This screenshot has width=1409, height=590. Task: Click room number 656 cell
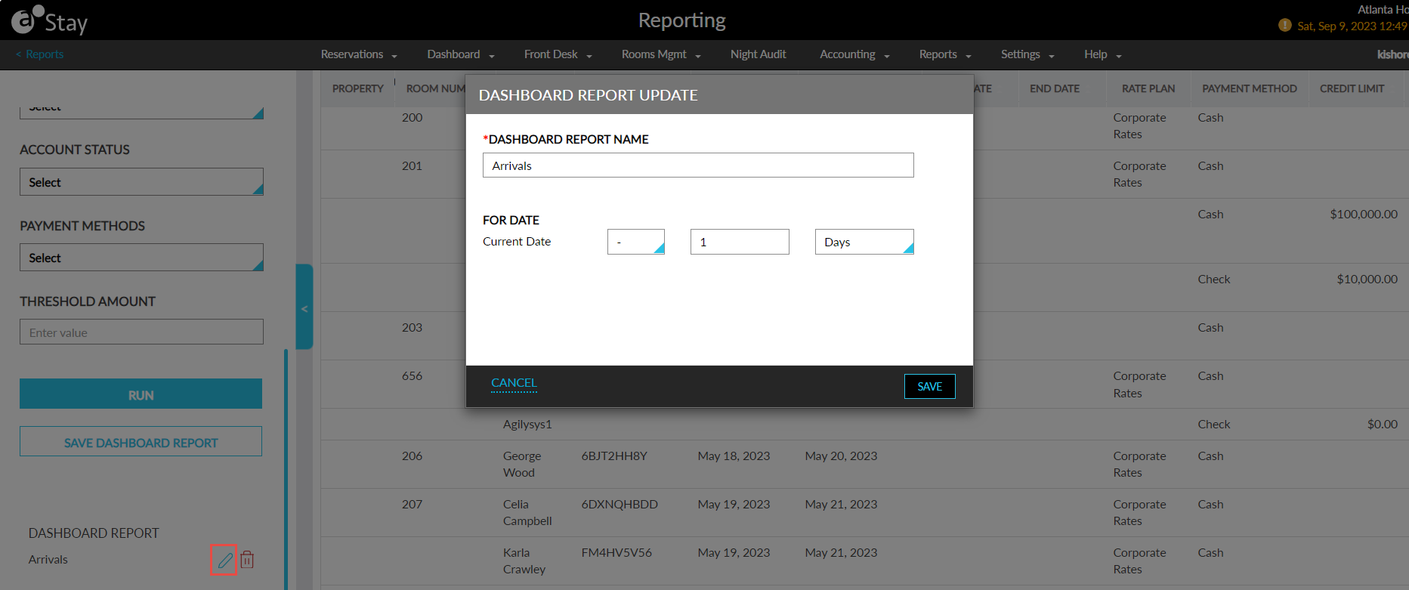pos(412,375)
